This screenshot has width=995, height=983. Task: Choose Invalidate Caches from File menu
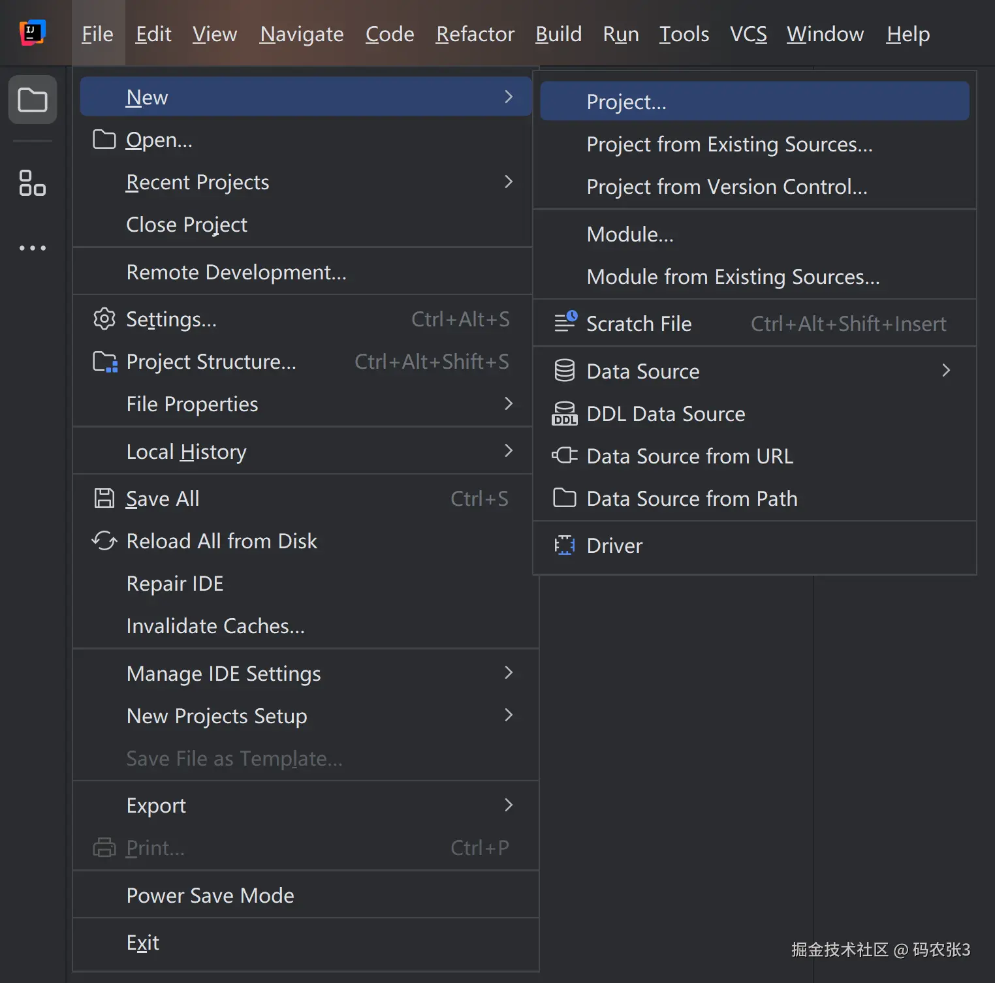[x=215, y=626]
